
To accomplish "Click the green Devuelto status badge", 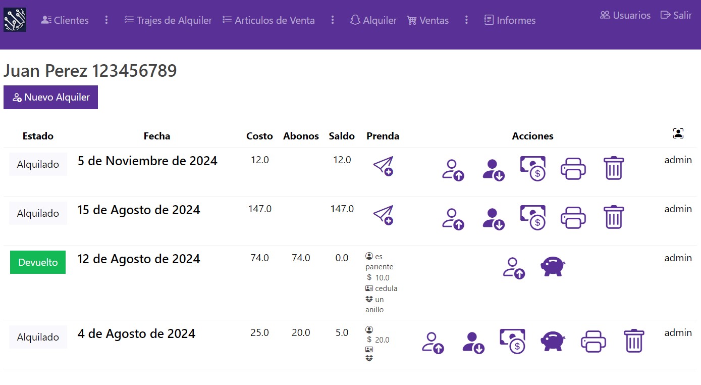I will click(38, 262).
